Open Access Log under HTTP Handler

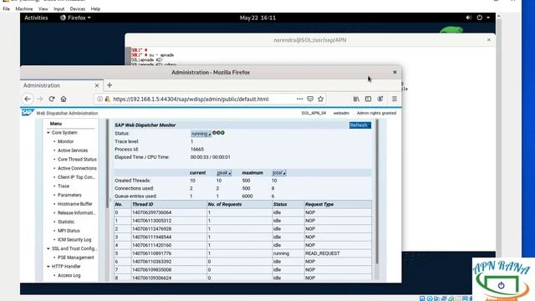[x=69, y=275]
